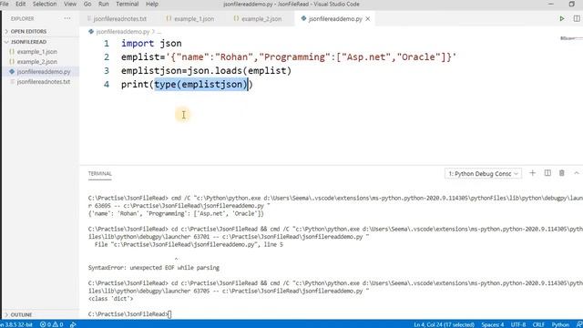This screenshot has width=583, height=328.
Task: Split the editor to the right
Action: 577,18
